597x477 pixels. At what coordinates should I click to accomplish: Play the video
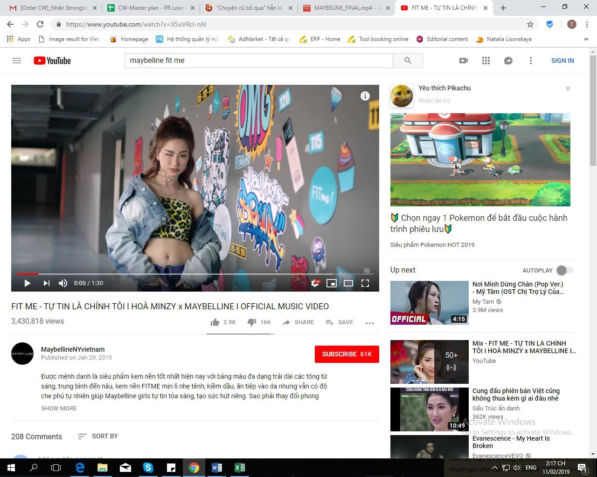click(x=27, y=283)
